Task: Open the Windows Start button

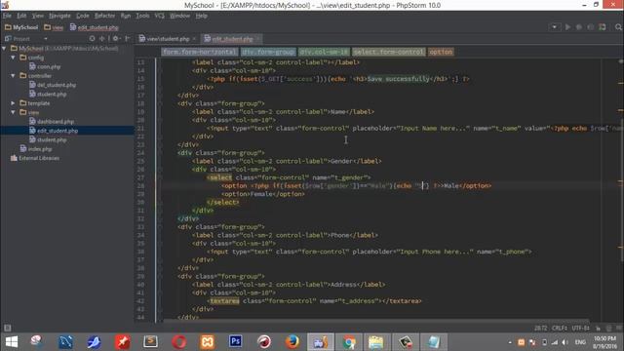Action: 12,342
